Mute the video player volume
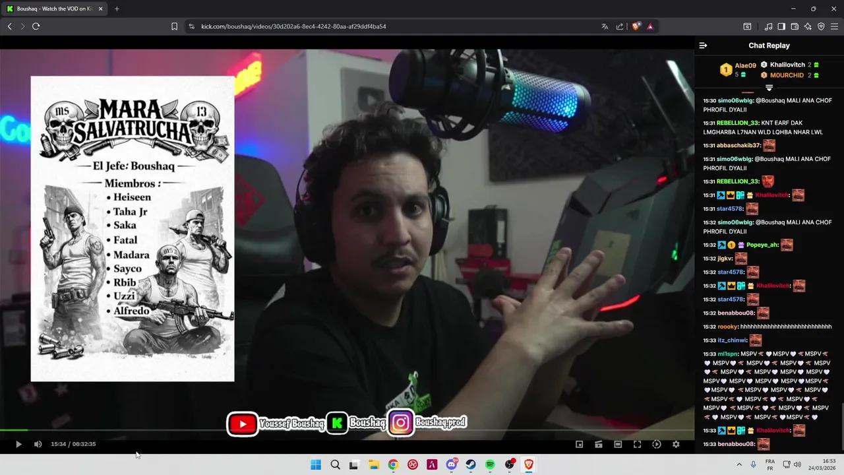Viewport: 844px width, 475px height. click(38, 444)
